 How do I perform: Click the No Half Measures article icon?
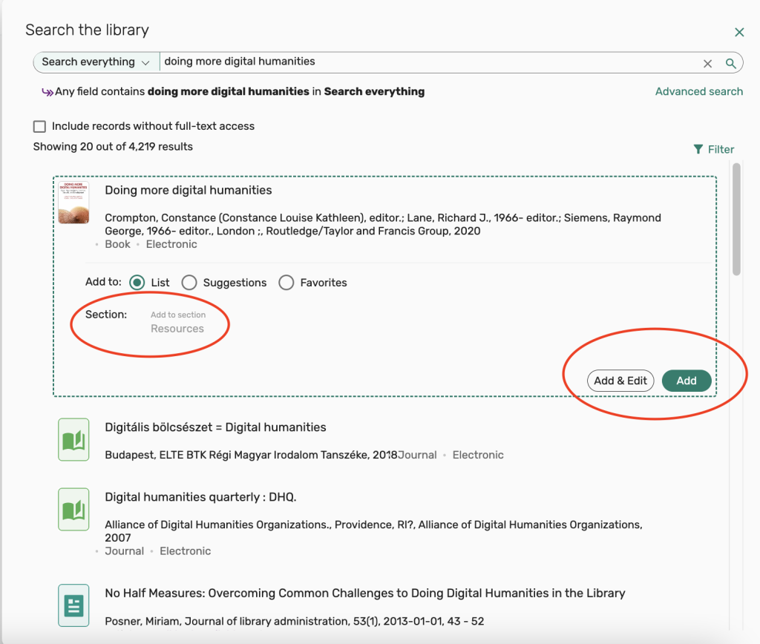point(73,605)
